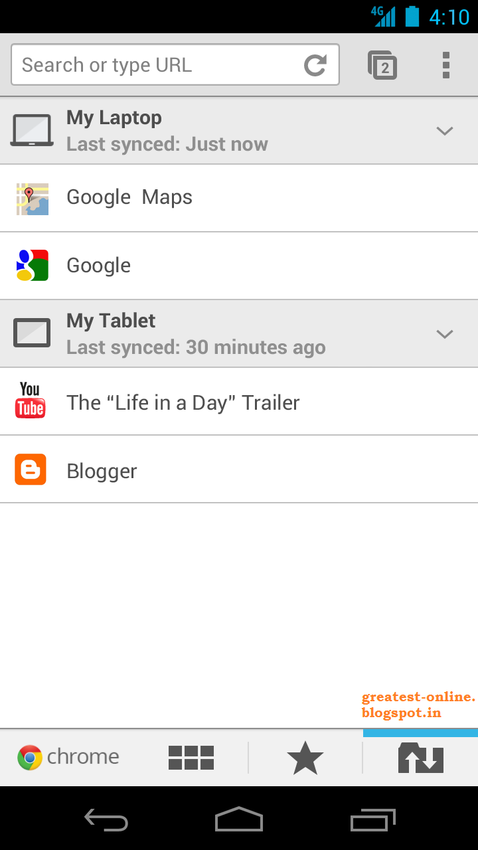
Task: Tap the Blogger orange icon
Action: 31,469
